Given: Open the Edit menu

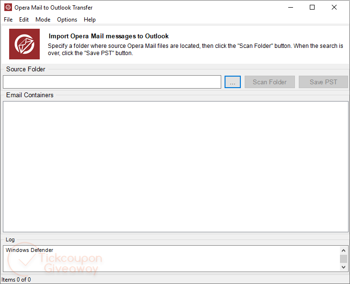Looking at the screenshot, I should (24, 20).
